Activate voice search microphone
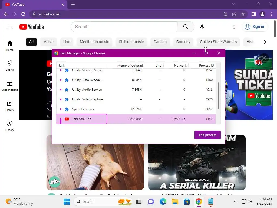 pos(202,27)
